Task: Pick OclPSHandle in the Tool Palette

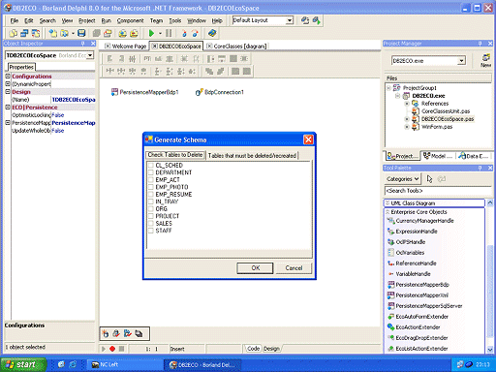Action: pos(406,242)
